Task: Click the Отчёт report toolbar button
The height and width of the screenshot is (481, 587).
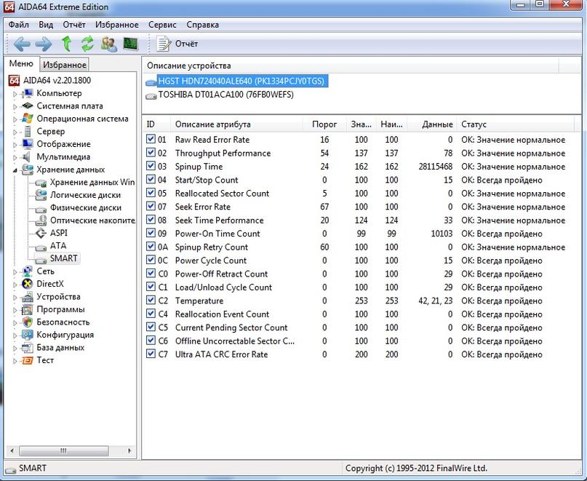Action: [x=177, y=44]
